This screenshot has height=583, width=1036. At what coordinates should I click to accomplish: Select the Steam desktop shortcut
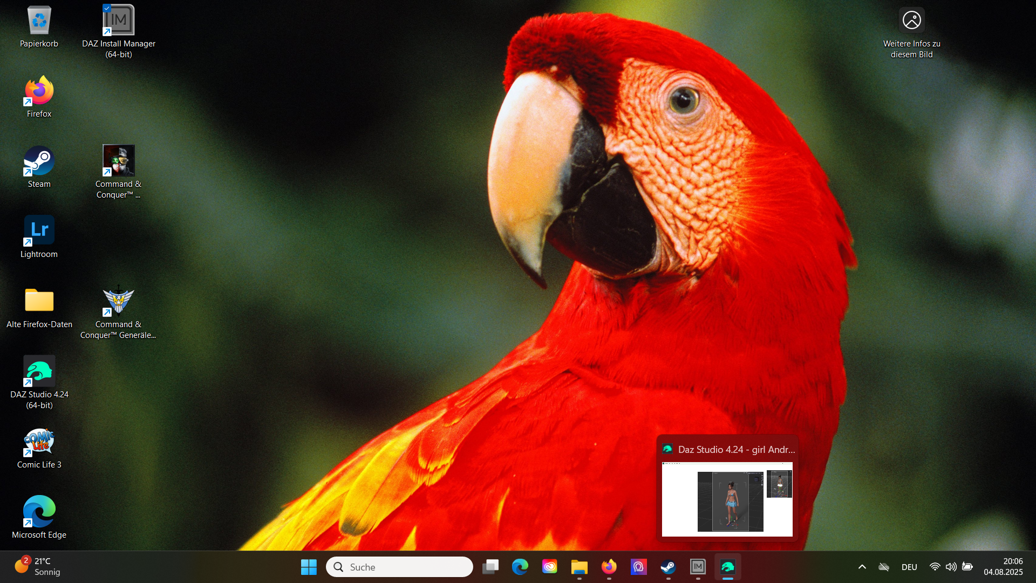click(39, 167)
